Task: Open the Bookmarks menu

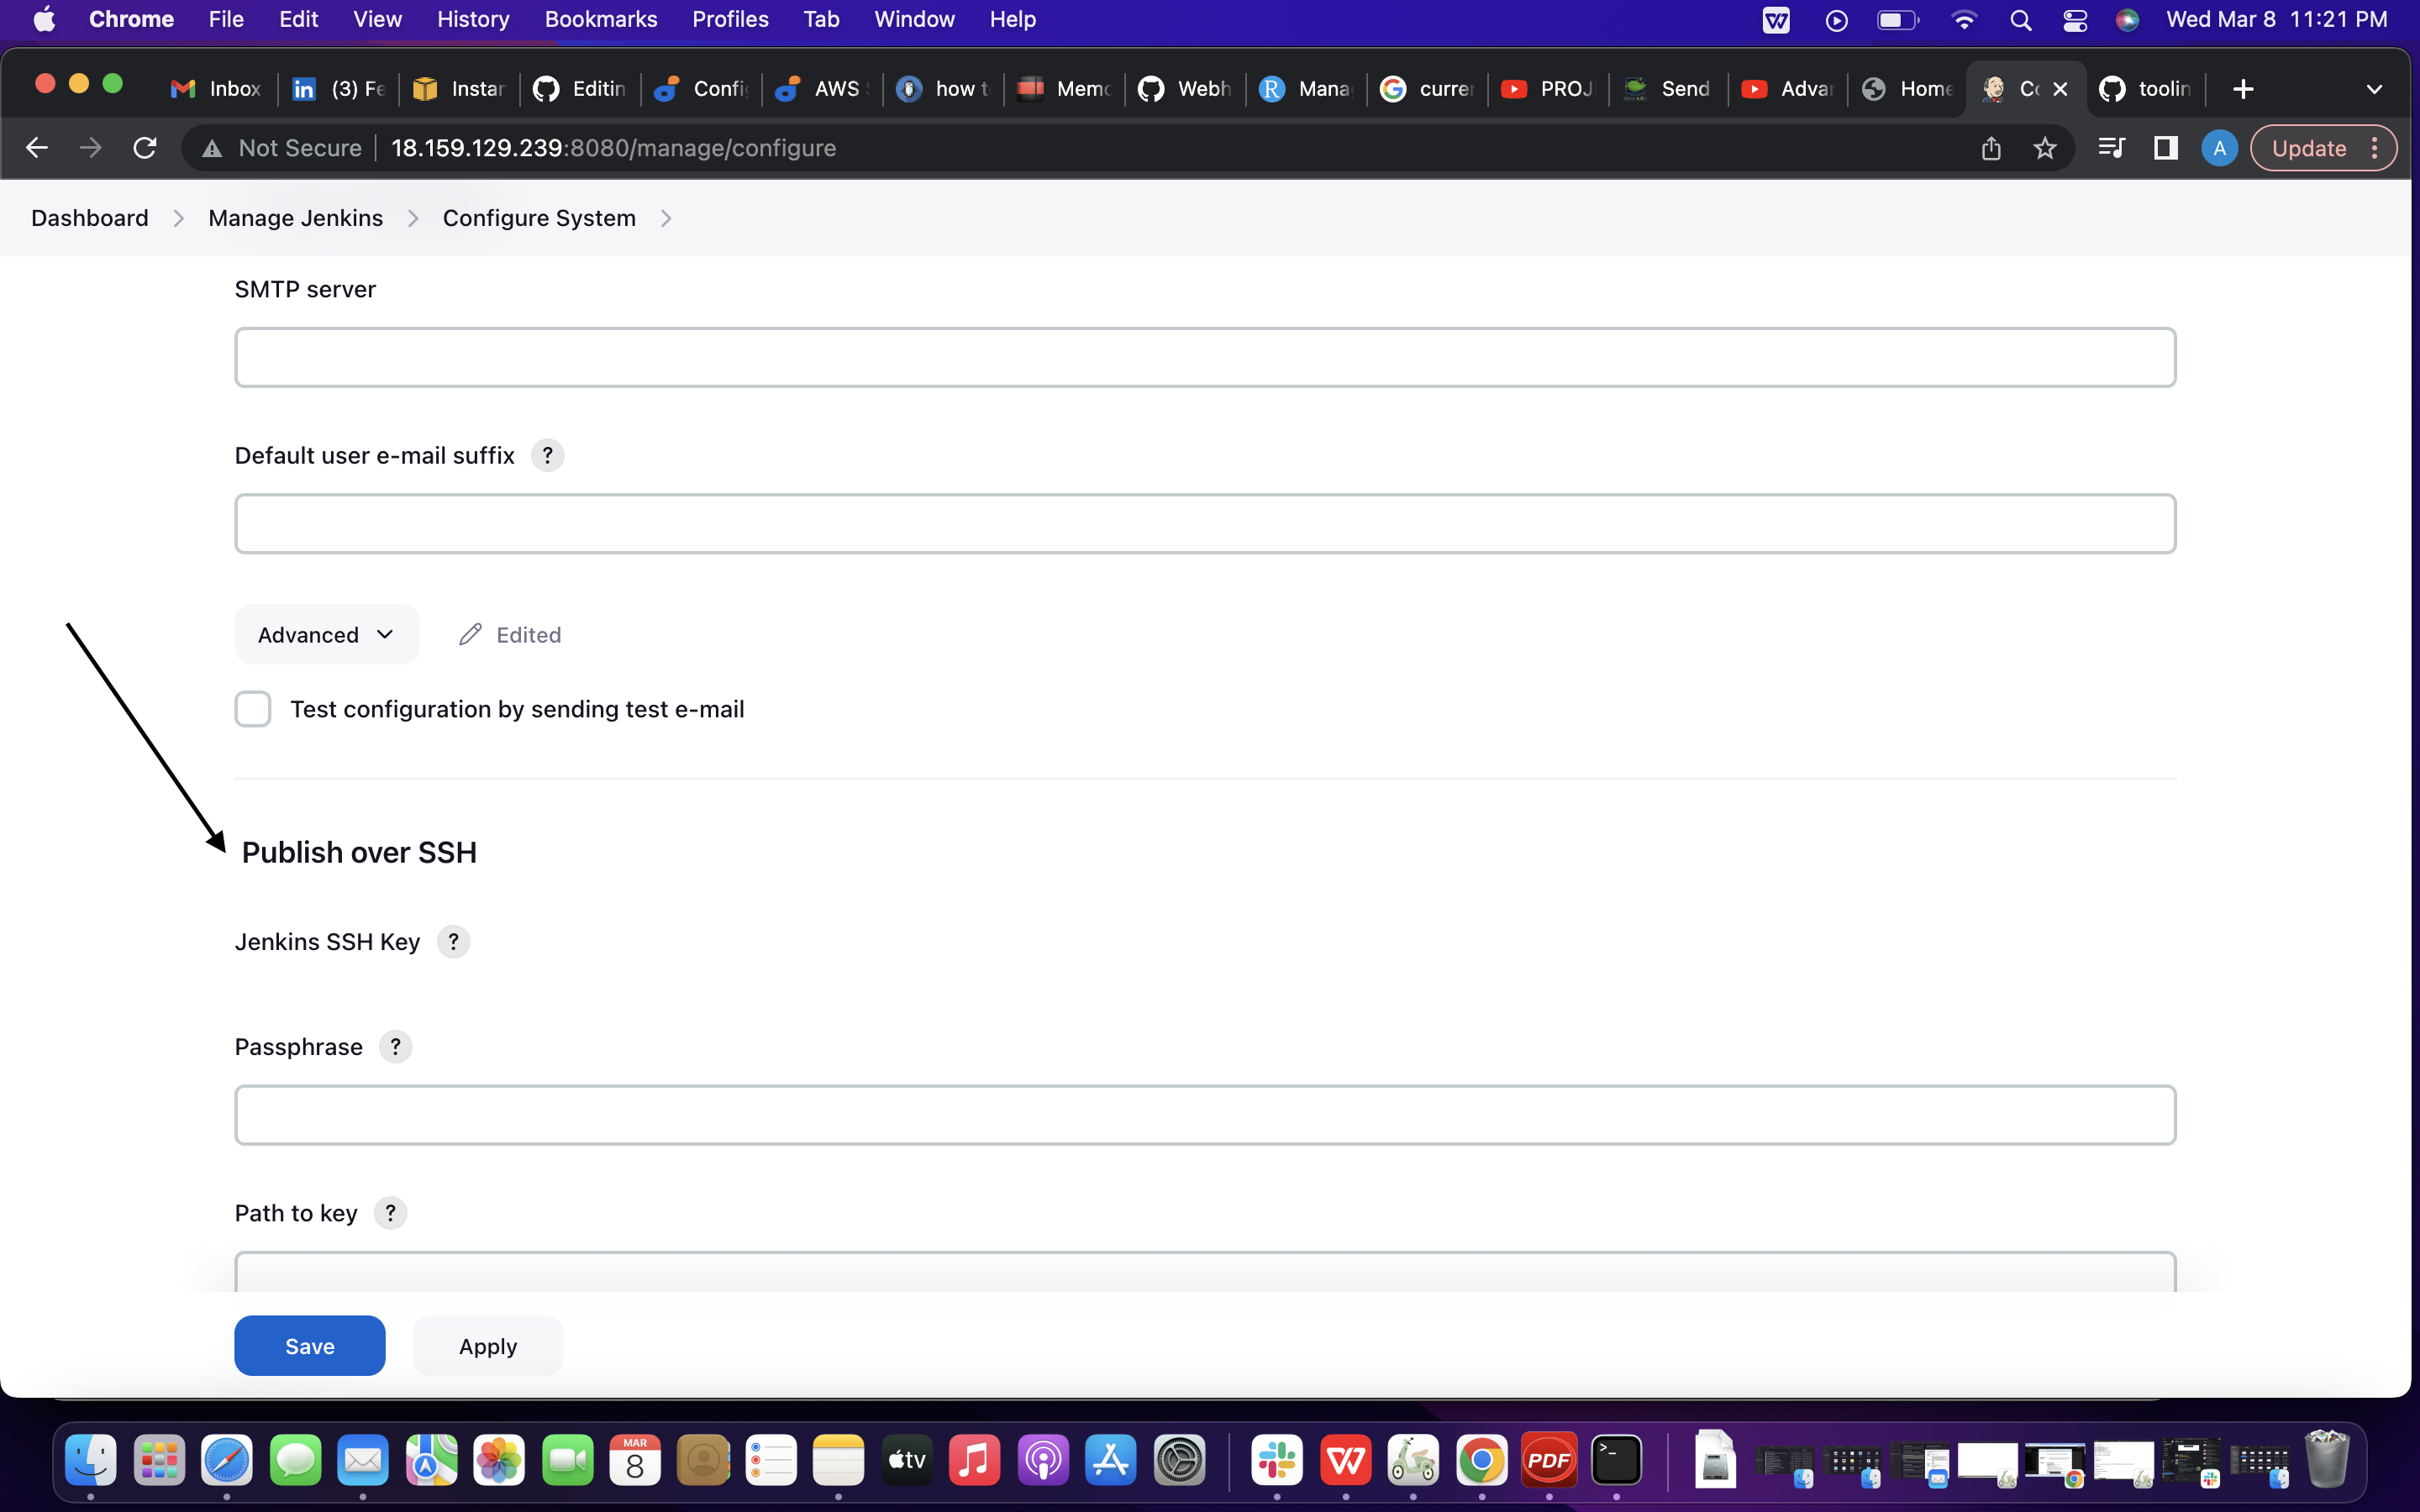Action: tap(600, 19)
